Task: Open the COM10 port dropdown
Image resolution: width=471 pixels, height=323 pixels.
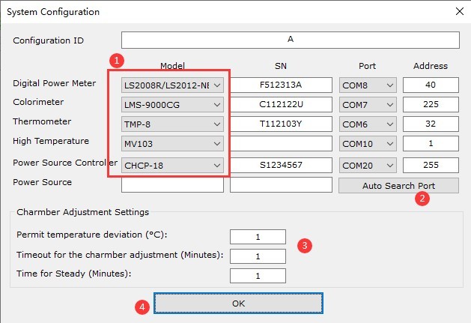Action: tap(368, 143)
